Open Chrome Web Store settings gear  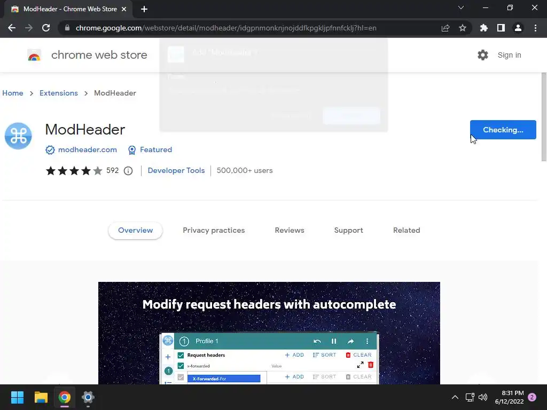pyautogui.click(x=483, y=55)
